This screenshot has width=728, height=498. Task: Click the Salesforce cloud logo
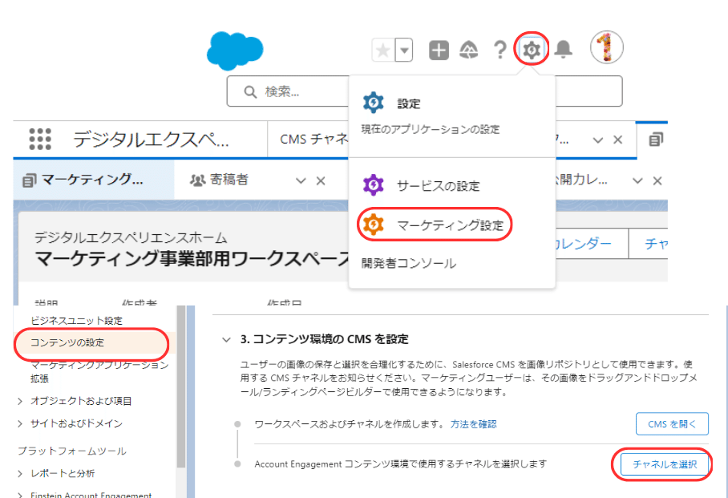pos(235,51)
